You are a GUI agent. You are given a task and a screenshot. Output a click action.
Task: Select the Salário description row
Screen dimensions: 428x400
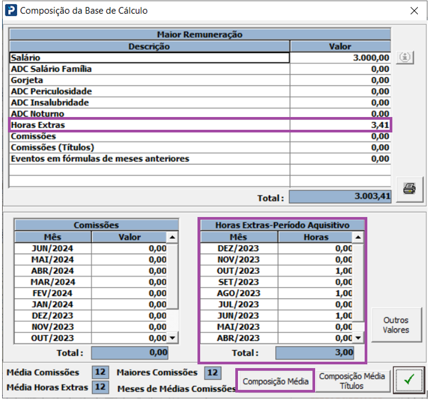point(150,57)
